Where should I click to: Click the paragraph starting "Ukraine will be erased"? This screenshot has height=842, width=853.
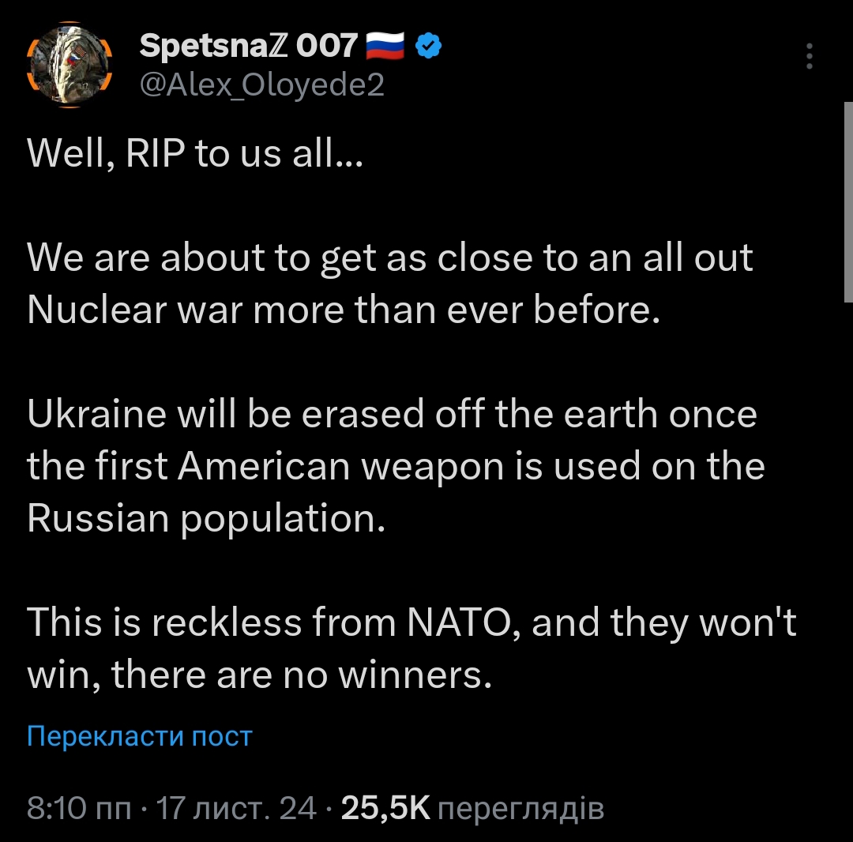(395, 466)
